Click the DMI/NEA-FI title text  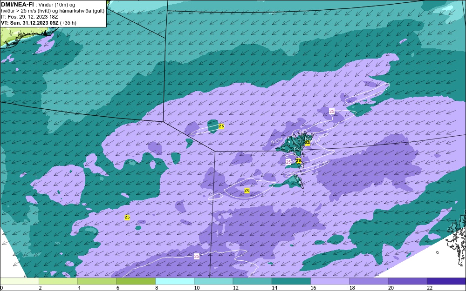17,5
